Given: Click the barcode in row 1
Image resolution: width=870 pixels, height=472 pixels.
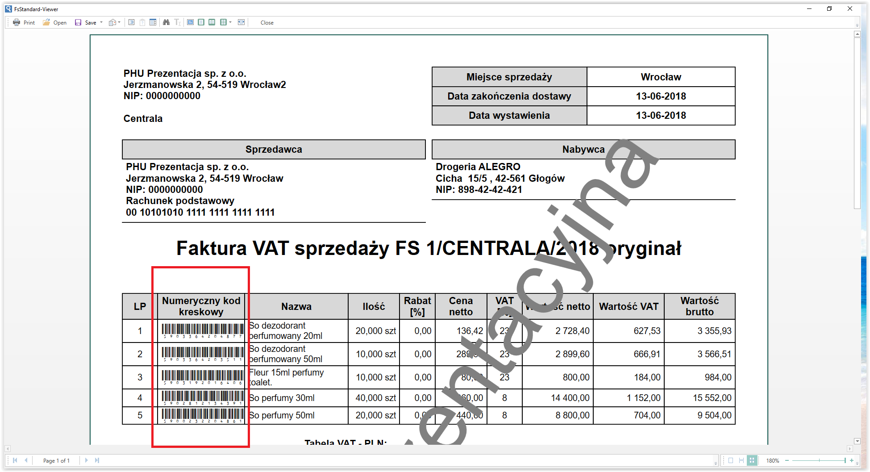Looking at the screenshot, I should [x=203, y=331].
